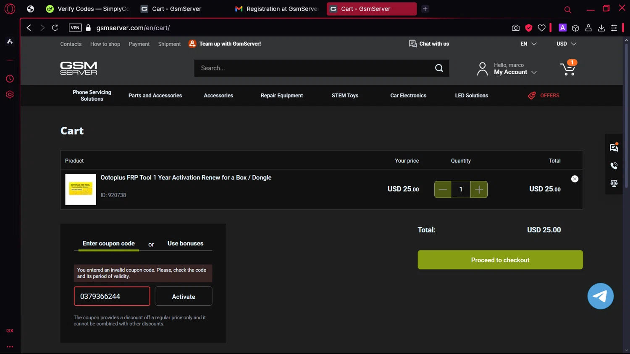Go back to previous page
The height and width of the screenshot is (354, 630).
(29, 28)
